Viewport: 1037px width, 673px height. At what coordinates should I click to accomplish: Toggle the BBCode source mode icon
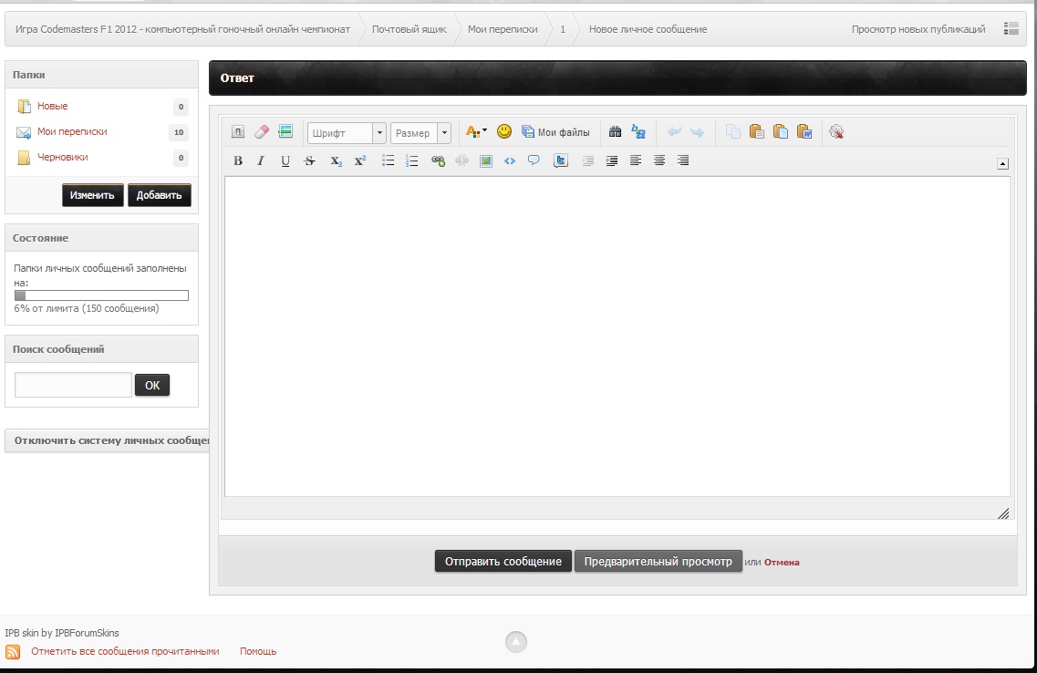(x=238, y=131)
